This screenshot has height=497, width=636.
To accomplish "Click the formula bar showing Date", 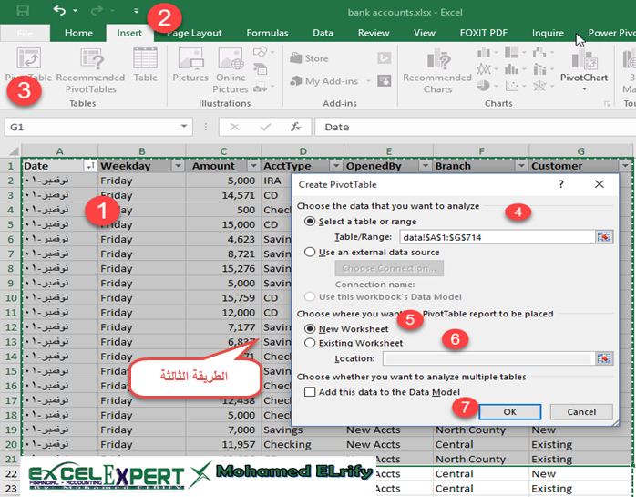I will (475, 127).
